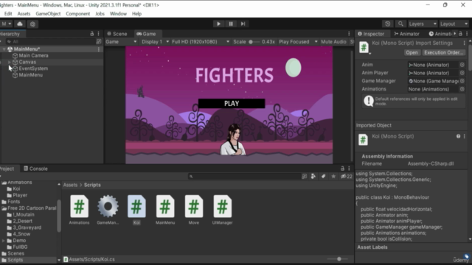
Task: Open the Unity cloud services icon
Action: click(20, 24)
